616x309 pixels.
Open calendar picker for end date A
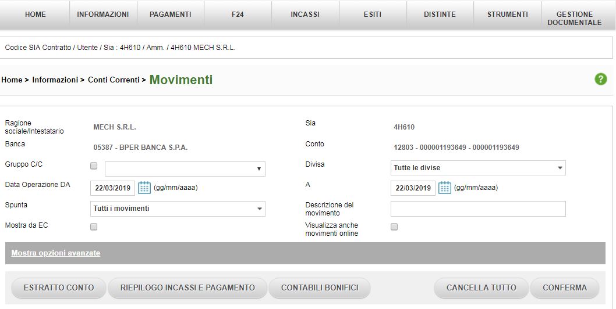pos(445,188)
